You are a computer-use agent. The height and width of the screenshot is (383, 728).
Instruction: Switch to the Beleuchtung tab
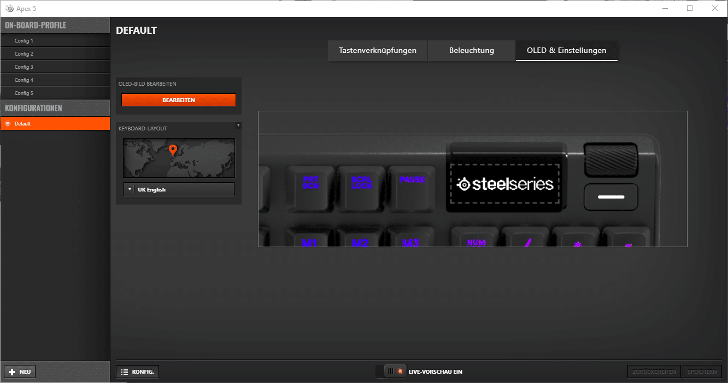tap(471, 50)
